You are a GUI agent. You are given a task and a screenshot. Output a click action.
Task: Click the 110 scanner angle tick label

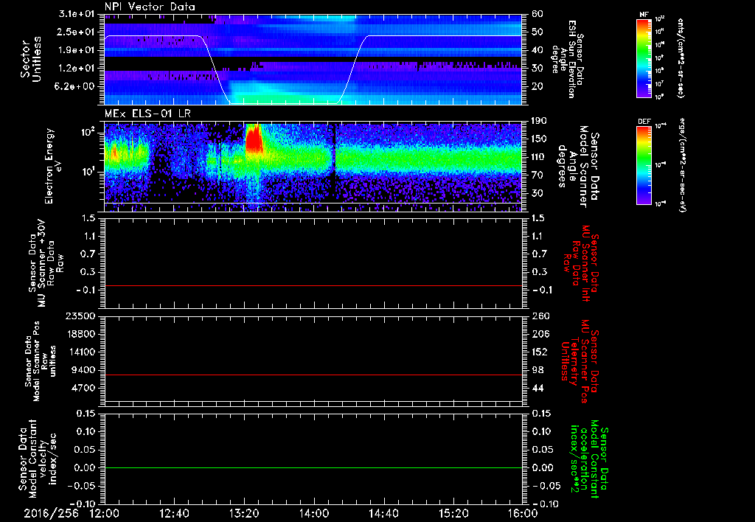(539, 157)
